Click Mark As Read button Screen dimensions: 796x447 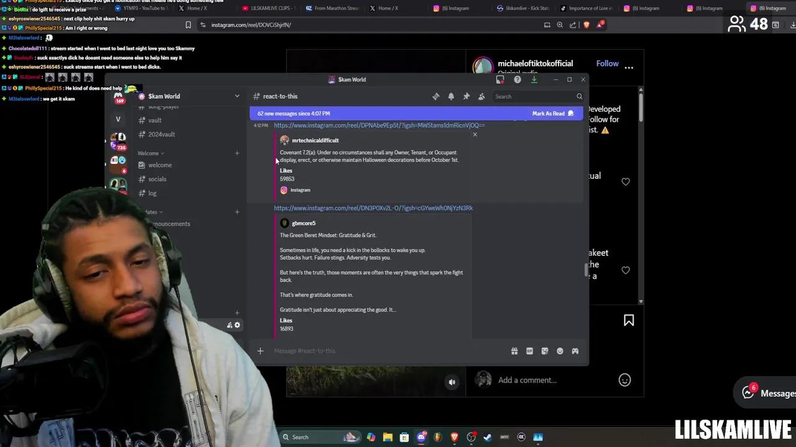coord(553,114)
